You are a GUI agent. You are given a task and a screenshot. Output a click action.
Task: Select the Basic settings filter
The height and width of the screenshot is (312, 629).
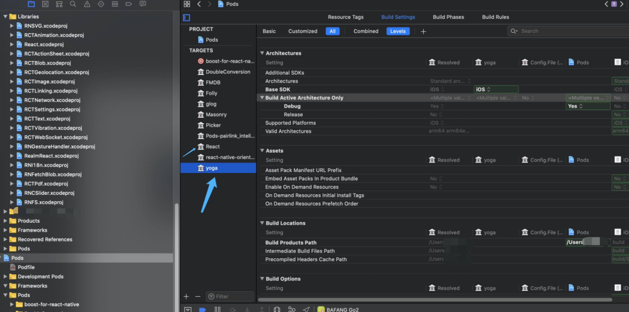[269, 31]
